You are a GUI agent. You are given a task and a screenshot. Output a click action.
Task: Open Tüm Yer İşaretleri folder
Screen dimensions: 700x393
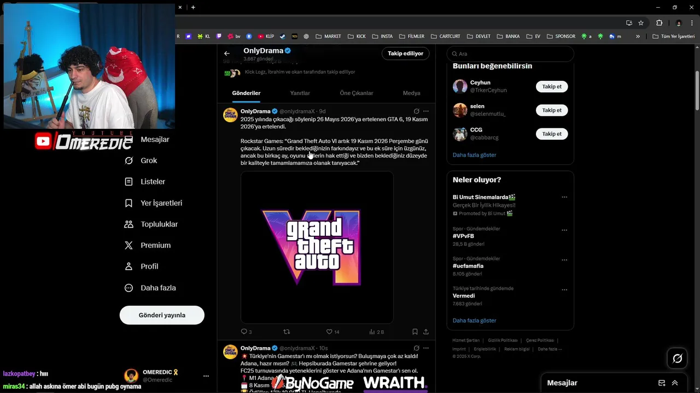coord(673,37)
